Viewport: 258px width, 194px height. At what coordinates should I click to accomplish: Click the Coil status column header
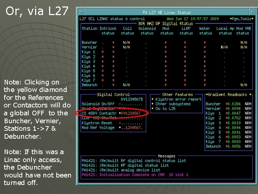127,31
